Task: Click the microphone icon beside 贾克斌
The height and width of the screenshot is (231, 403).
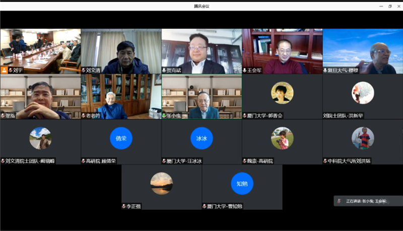Action: 164,70
